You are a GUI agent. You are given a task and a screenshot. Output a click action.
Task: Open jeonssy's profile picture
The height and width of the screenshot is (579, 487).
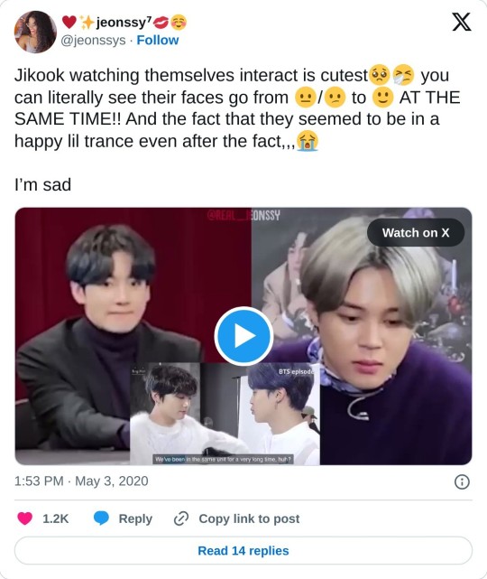35,32
